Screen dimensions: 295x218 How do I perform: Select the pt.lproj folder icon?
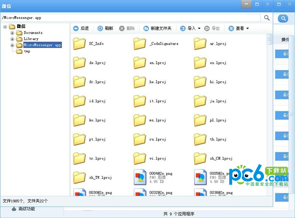(79, 139)
